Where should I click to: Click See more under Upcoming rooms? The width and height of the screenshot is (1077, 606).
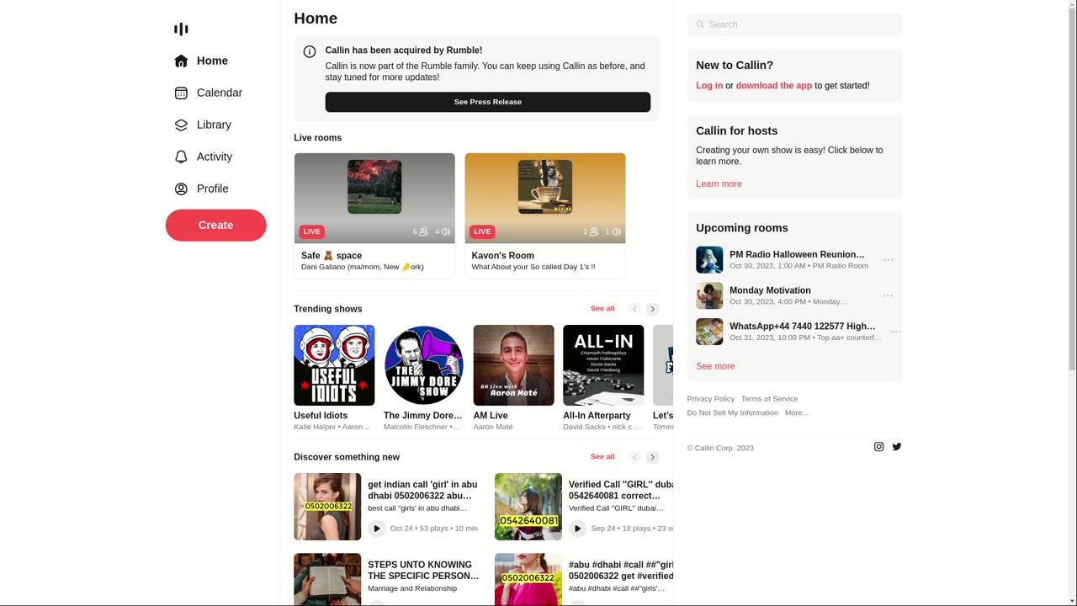pos(715,366)
